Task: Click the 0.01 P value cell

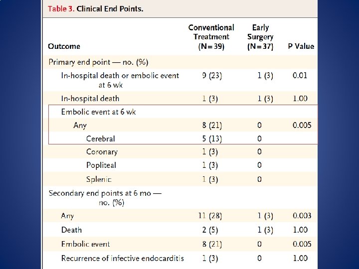Action: click(300, 76)
